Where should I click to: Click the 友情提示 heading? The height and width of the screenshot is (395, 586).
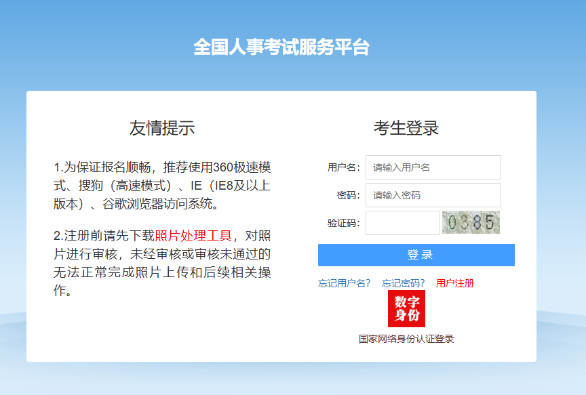point(162,128)
